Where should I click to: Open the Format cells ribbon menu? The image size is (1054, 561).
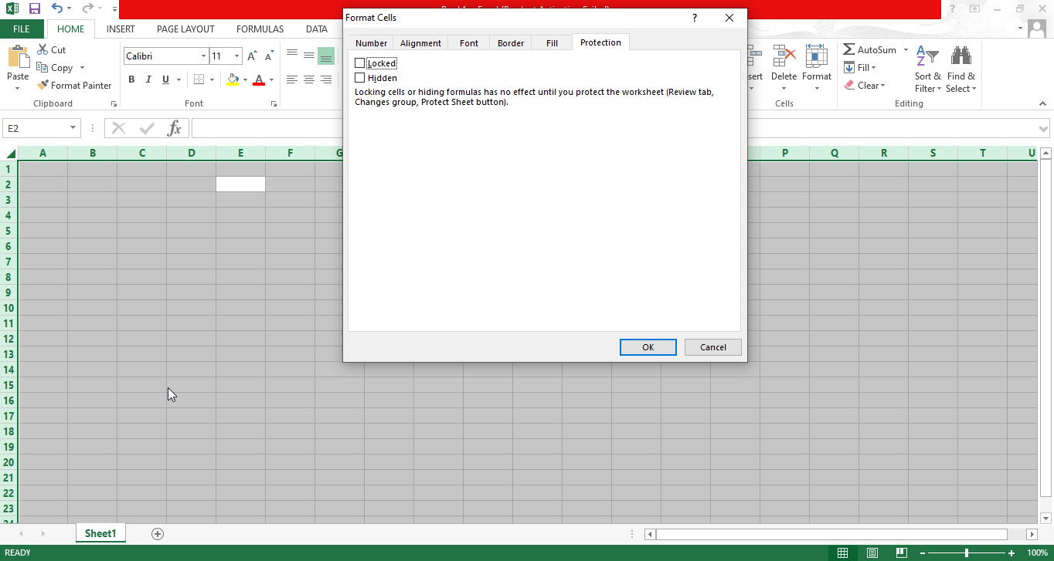pos(817,68)
